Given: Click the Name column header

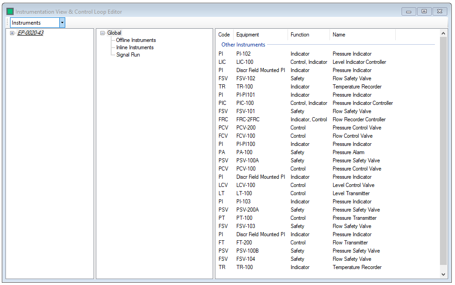Looking at the screenshot, I should coord(339,35).
